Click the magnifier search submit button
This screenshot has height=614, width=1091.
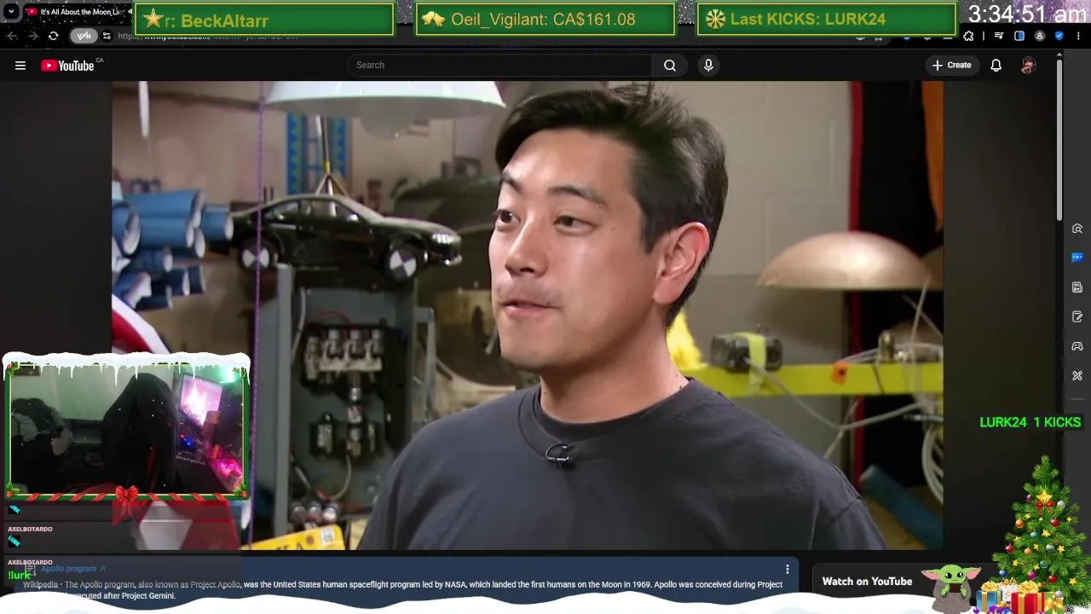pyautogui.click(x=670, y=65)
